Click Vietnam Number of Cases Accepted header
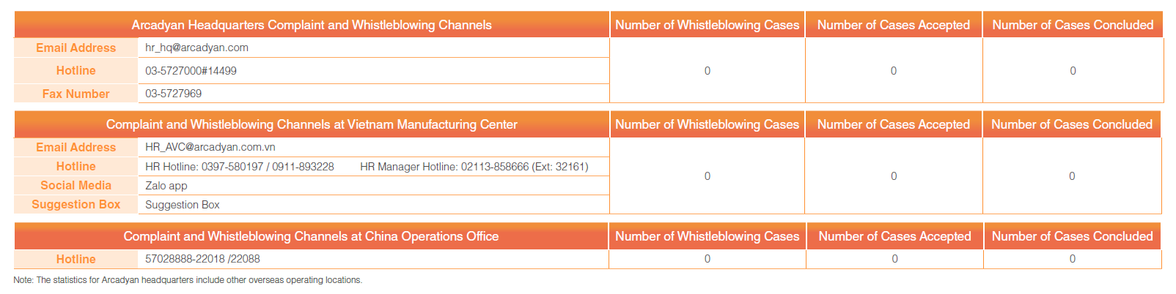This screenshot has height=294, width=1176. [x=893, y=124]
